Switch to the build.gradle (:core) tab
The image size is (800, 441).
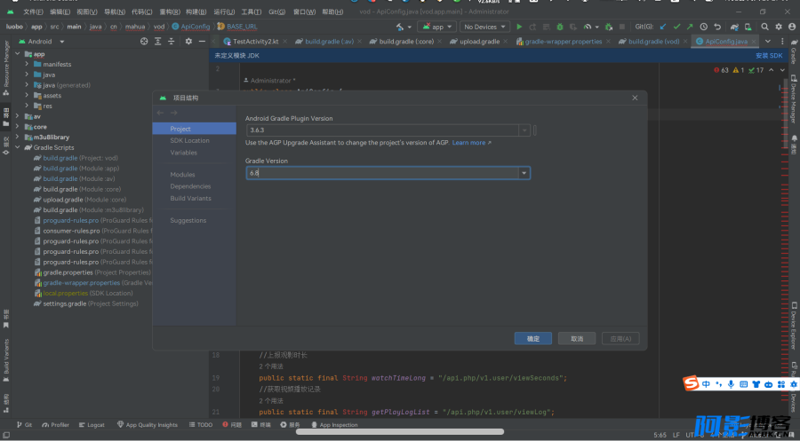click(401, 42)
